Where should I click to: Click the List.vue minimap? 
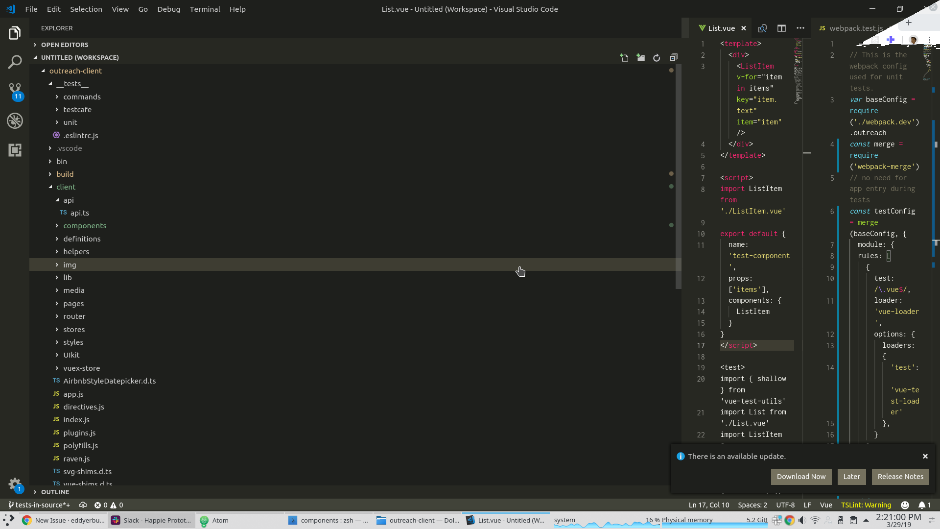(798, 71)
